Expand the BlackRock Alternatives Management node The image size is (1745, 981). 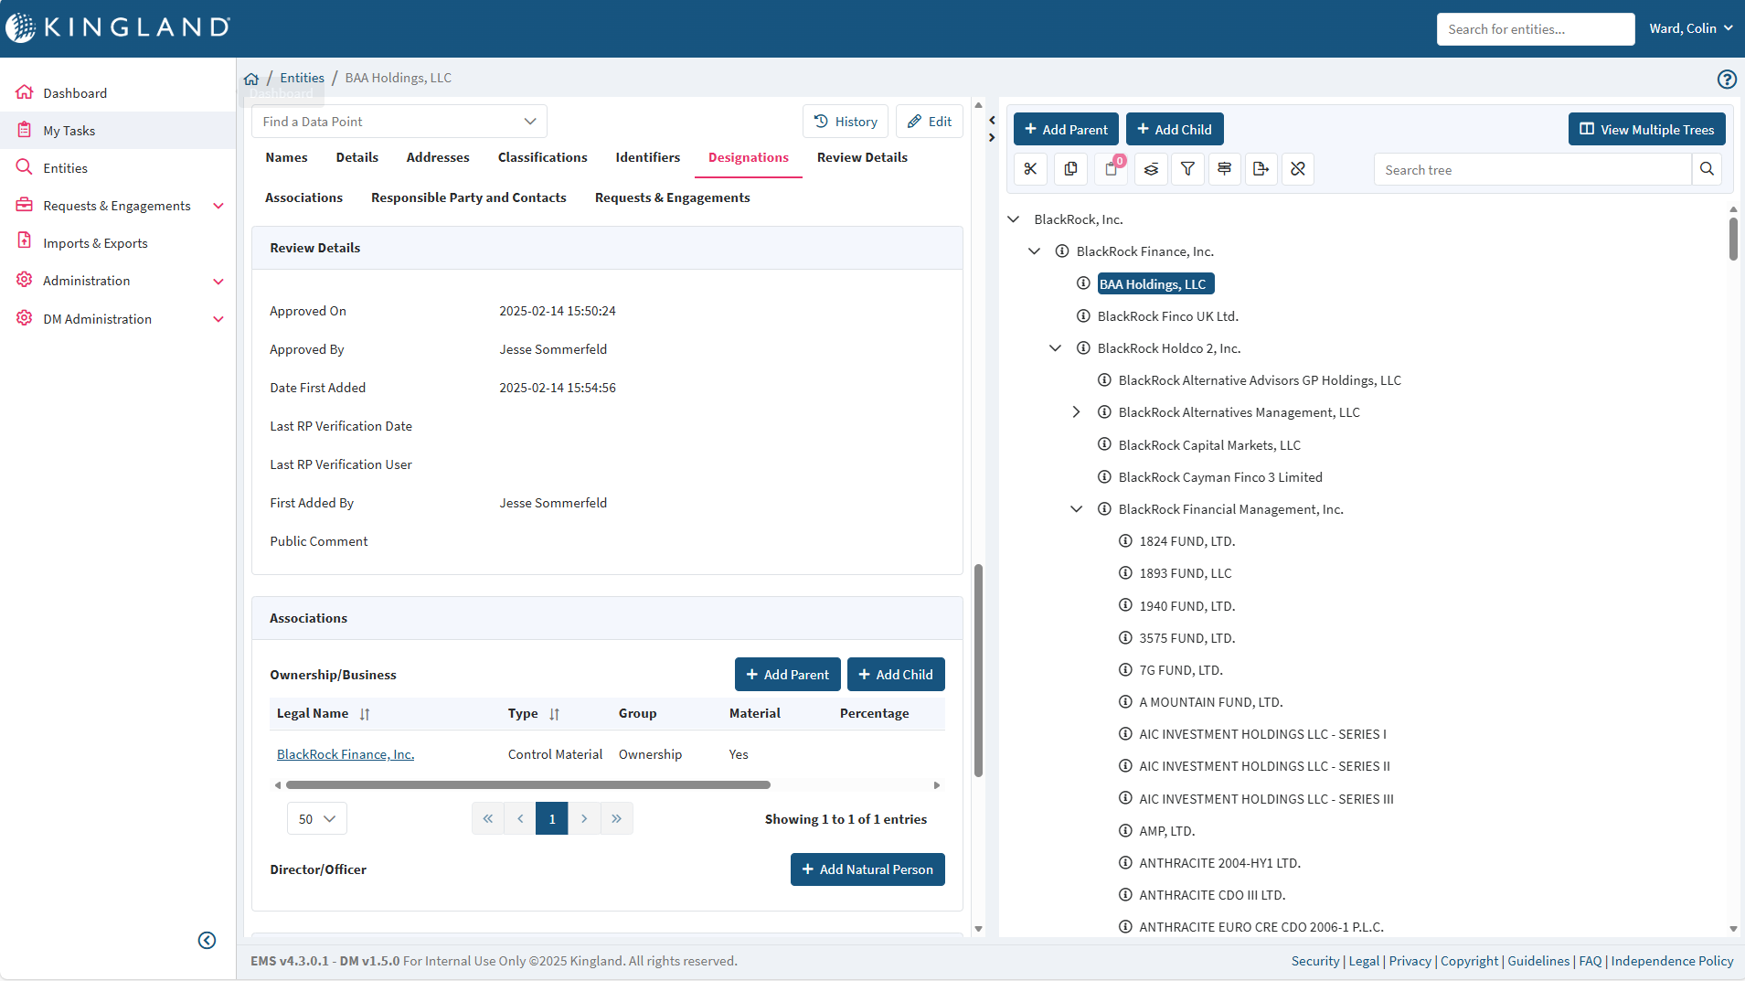[x=1076, y=411]
